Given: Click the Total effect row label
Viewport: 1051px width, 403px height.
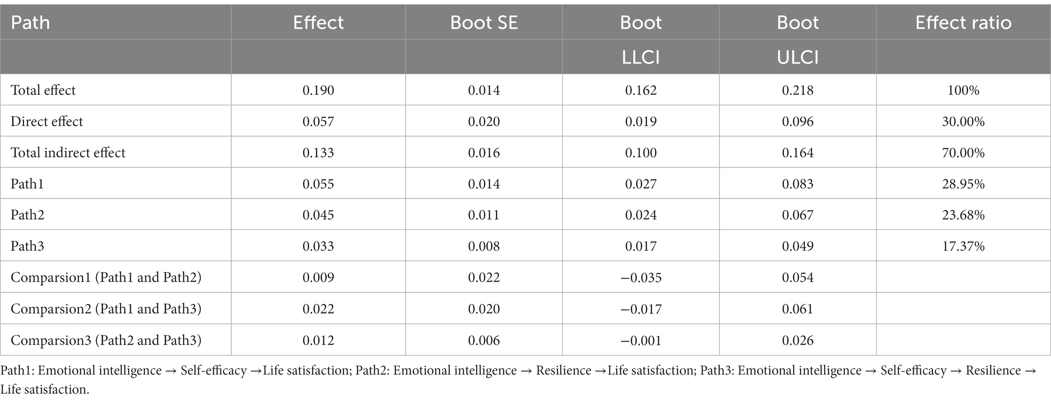Looking at the screenshot, I should [x=43, y=90].
